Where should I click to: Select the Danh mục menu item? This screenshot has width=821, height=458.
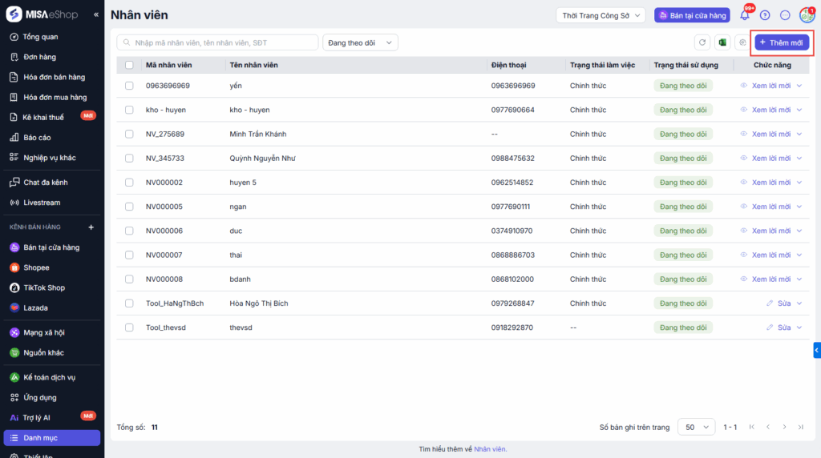(52, 438)
